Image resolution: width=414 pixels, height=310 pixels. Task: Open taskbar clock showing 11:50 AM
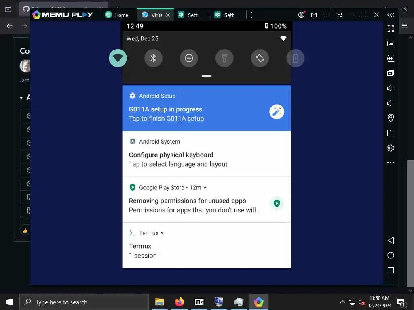point(379,302)
